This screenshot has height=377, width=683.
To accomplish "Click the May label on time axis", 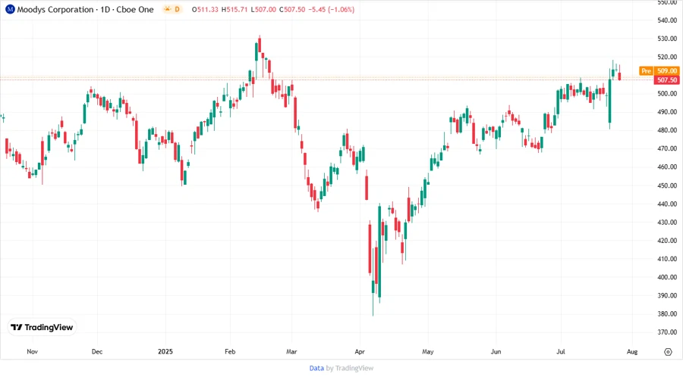I will 428,351.
